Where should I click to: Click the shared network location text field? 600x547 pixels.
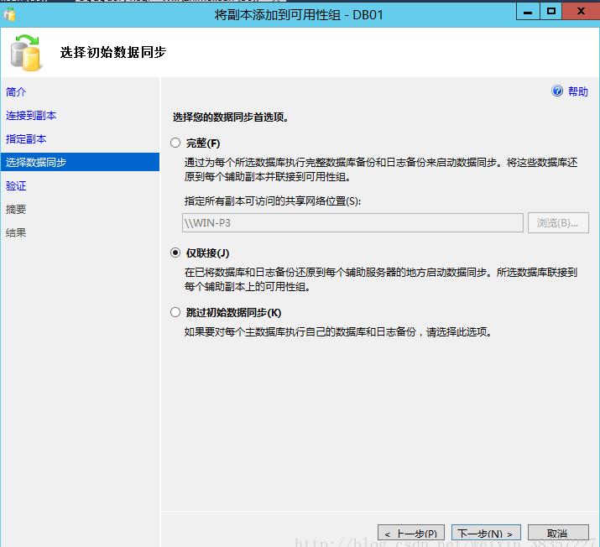(352, 222)
